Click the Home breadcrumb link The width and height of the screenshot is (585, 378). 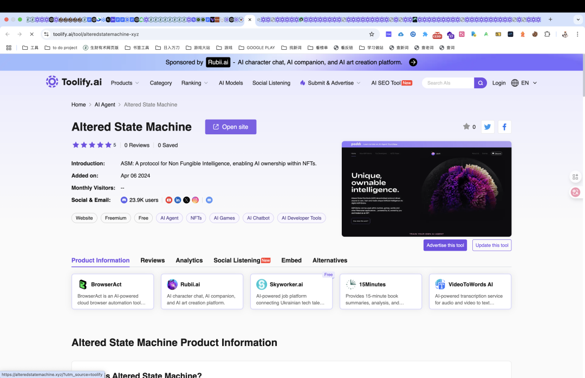point(79,105)
